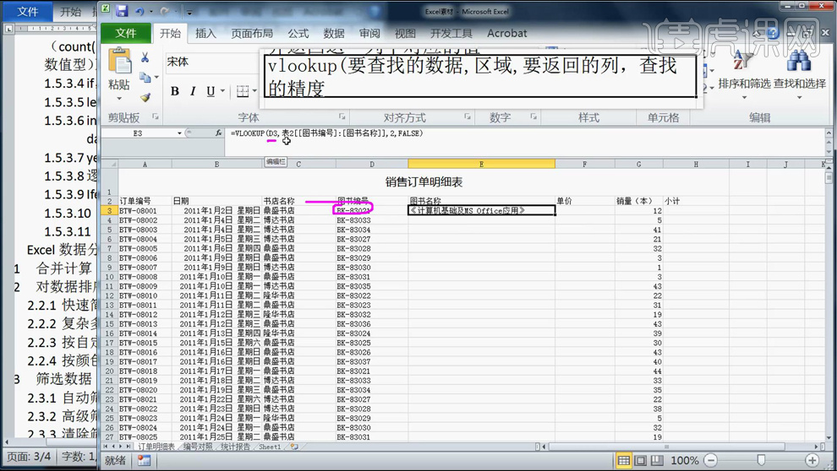The height and width of the screenshot is (471, 837).
Task: Select column header D
Action: [x=371, y=164]
